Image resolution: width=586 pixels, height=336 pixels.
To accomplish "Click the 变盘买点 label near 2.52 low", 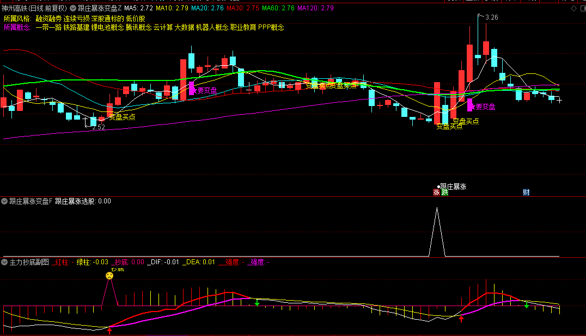I will [122, 117].
